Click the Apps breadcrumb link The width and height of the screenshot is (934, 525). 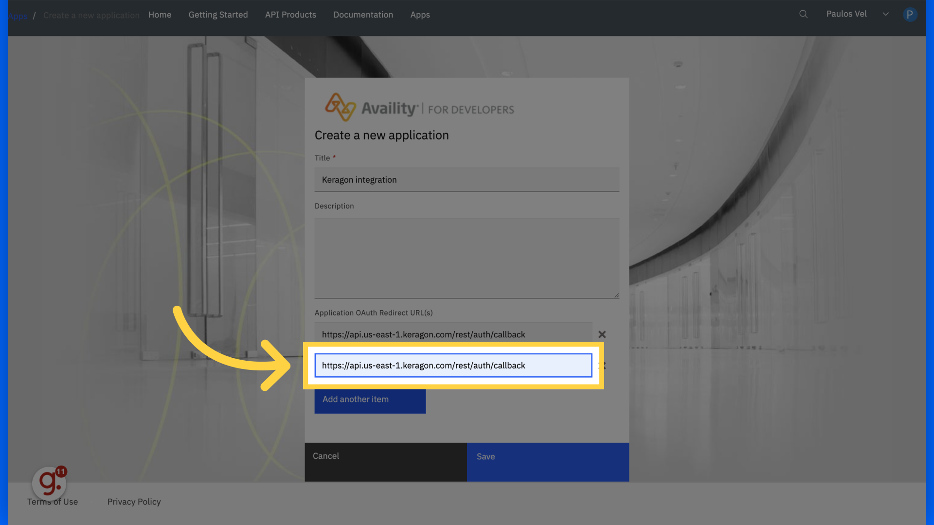(x=18, y=16)
